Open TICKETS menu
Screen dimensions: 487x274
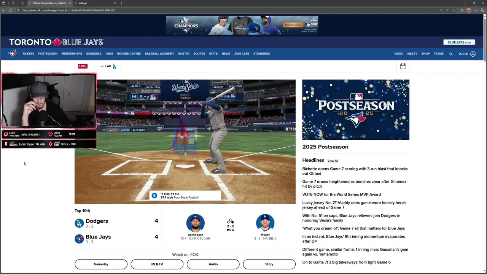tap(28, 54)
